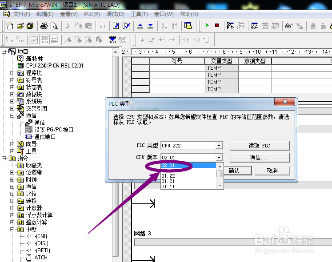
Task: Click the padlock lock icon in the toolbar
Action: pos(313,26)
